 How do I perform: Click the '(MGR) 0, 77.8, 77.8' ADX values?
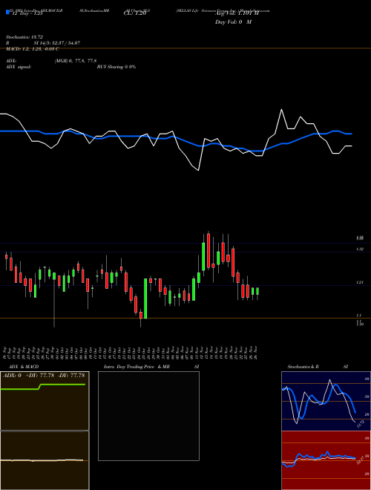pos(76,61)
